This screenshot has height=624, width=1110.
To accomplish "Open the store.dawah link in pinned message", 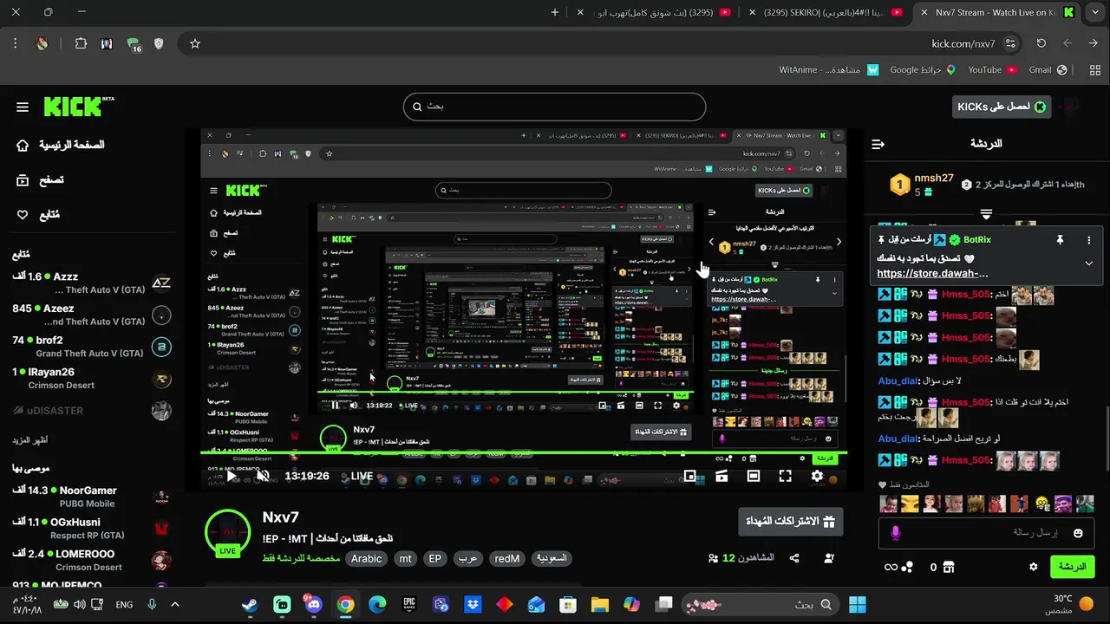I will pos(932,273).
